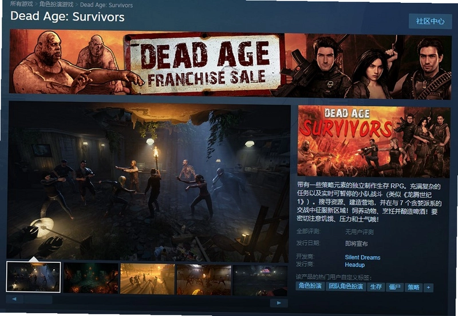Image resolution: width=458 pixels, height=316 pixels.
Task: Click the left arrow of thumbnail strip
Action: [14, 299]
